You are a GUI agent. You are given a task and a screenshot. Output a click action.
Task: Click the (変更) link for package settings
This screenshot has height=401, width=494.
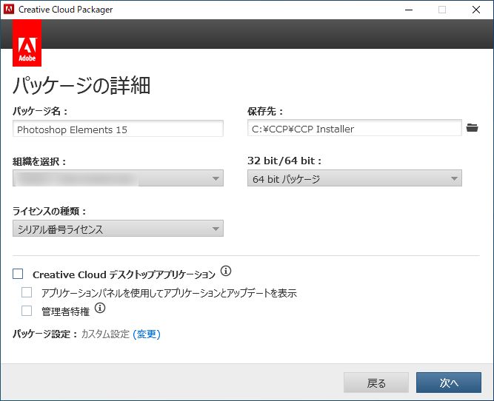(147, 334)
